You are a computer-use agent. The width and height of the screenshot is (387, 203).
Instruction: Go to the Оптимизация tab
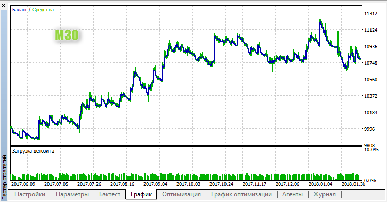coord(181,194)
